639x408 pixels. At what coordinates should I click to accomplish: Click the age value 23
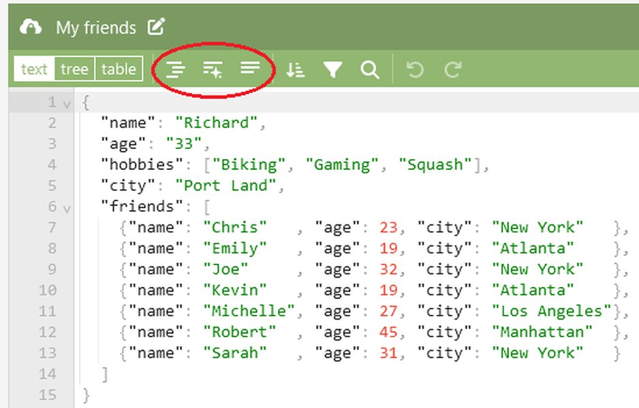pos(388,227)
